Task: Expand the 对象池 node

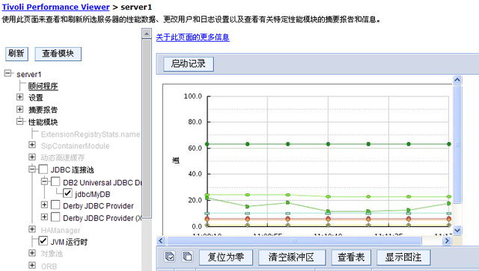Action: click(32, 253)
